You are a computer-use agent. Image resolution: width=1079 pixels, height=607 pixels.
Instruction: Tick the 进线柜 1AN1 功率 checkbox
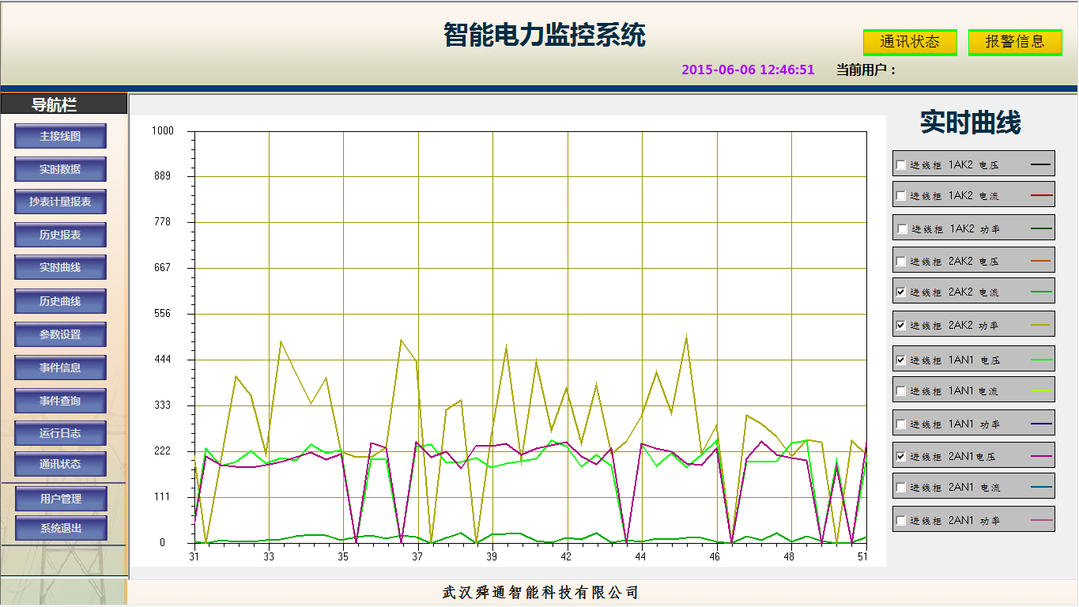point(900,424)
